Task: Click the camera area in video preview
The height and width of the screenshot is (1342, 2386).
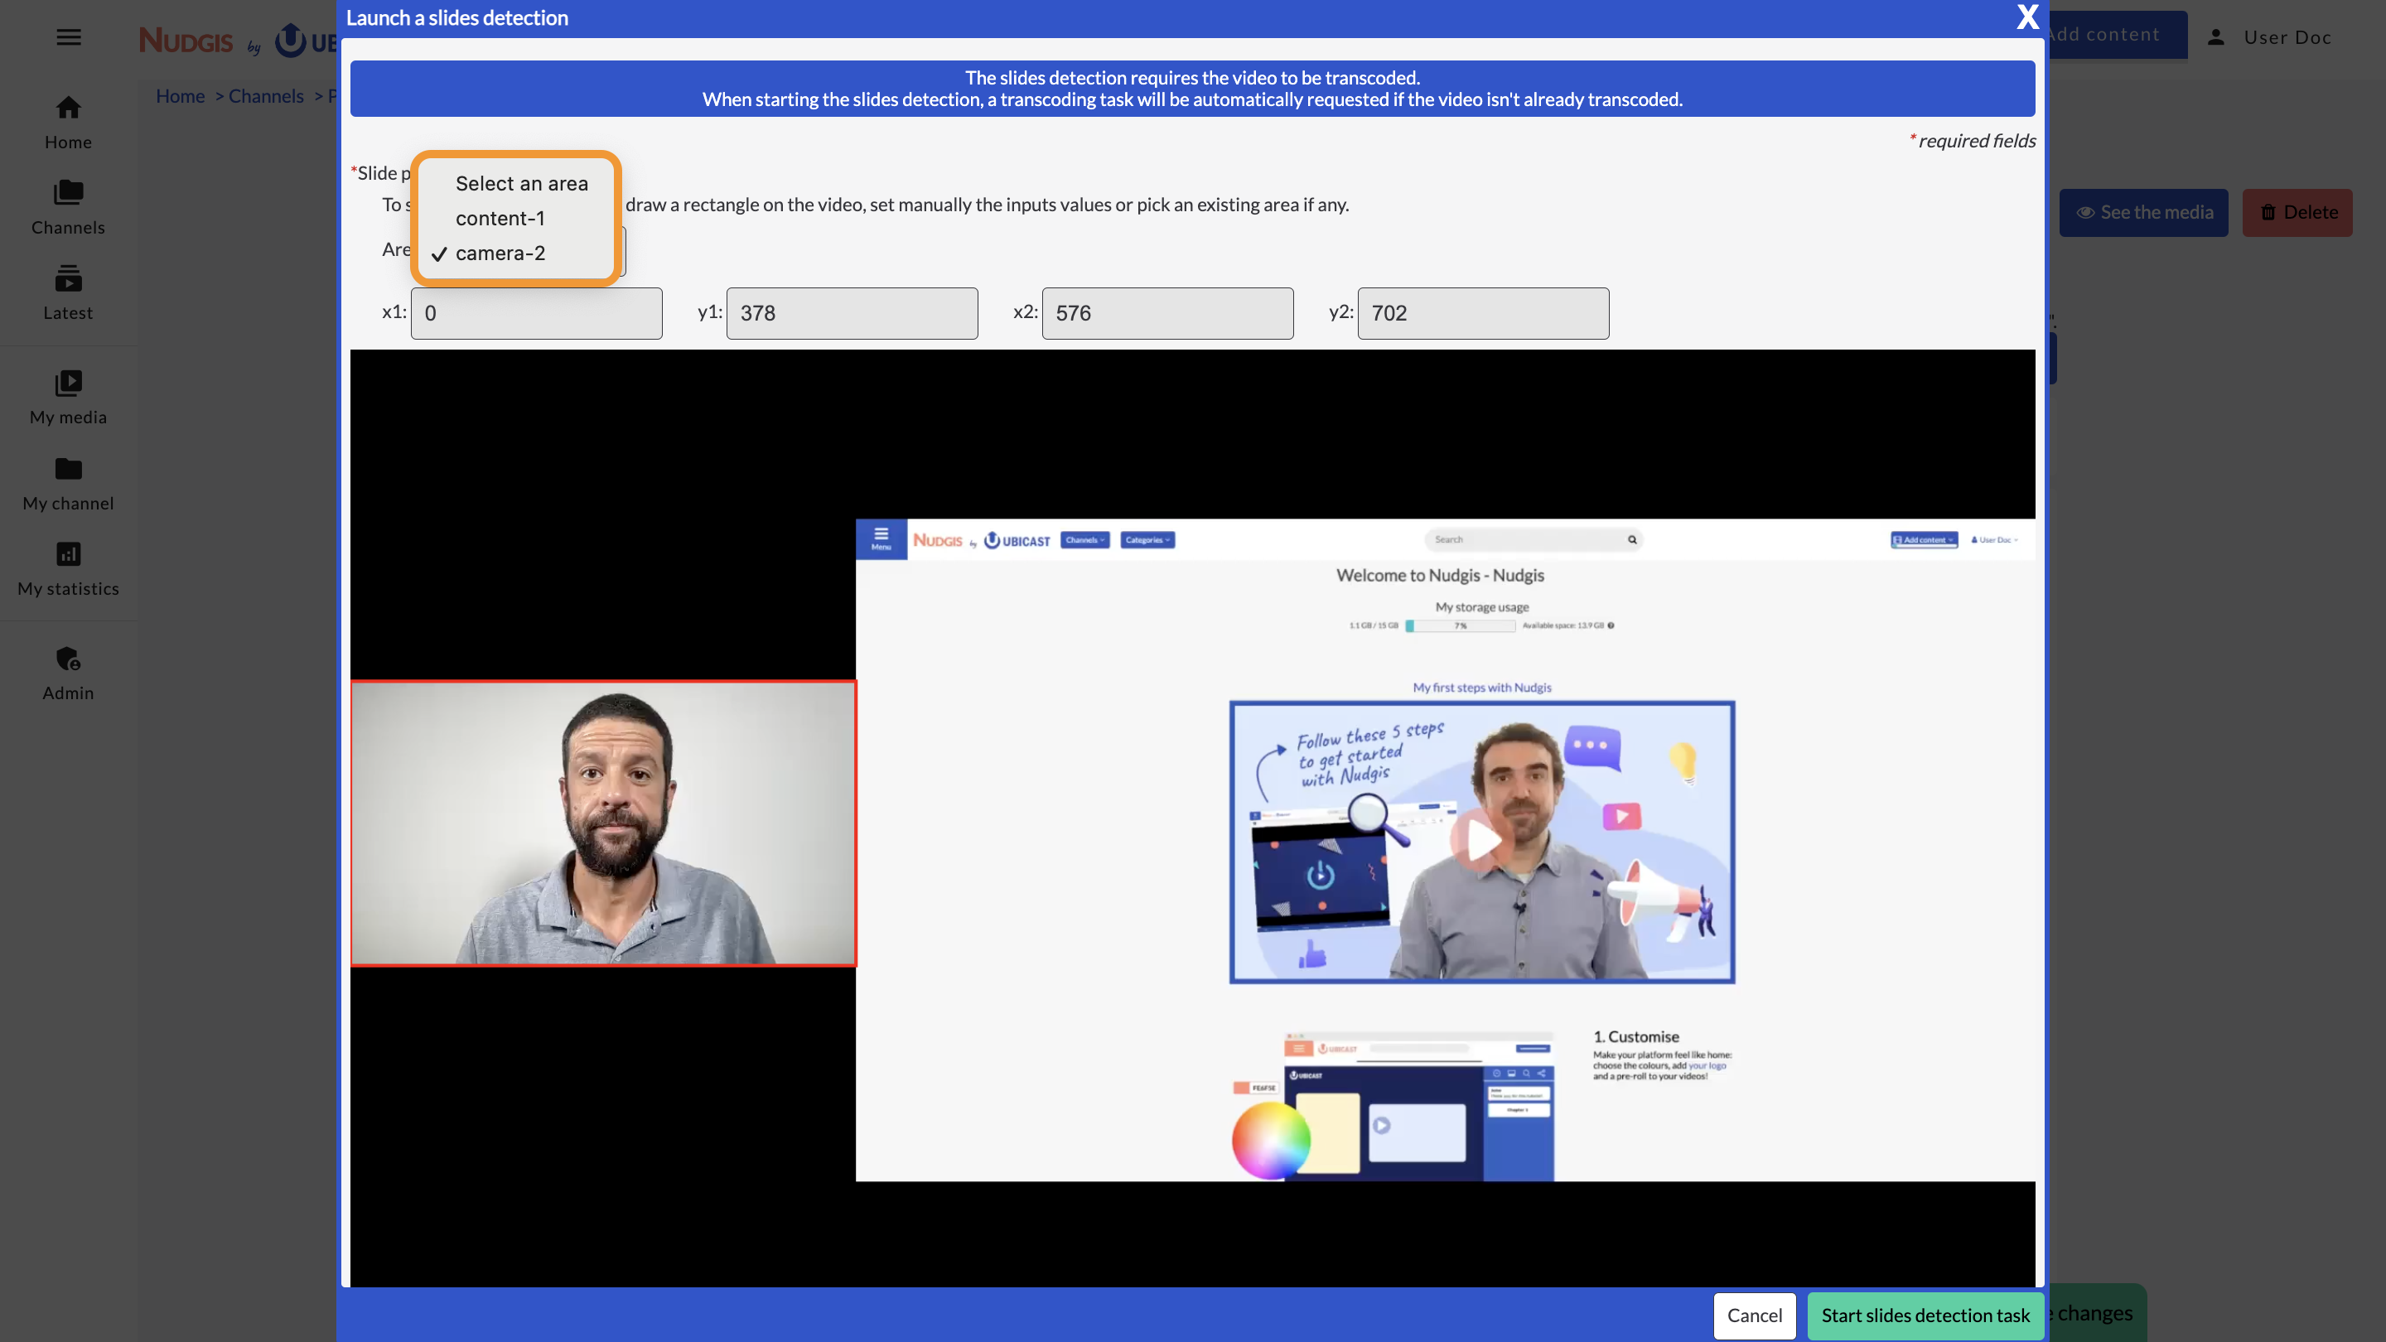Action: pos(603,823)
